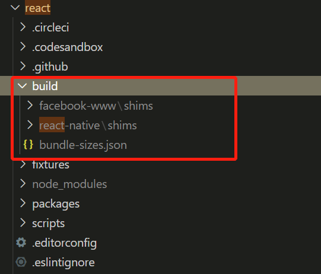The height and width of the screenshot is (274, 321).
Task: Click the gear icon next to .editorconfig
Action: (21, 243)
